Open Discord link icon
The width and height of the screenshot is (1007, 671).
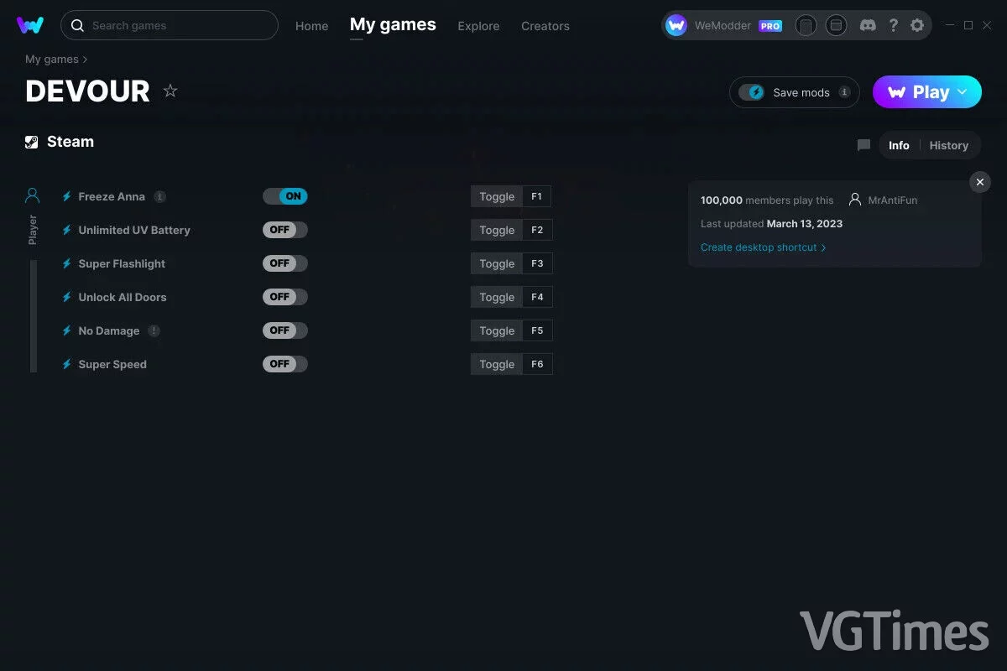(869, 25)
